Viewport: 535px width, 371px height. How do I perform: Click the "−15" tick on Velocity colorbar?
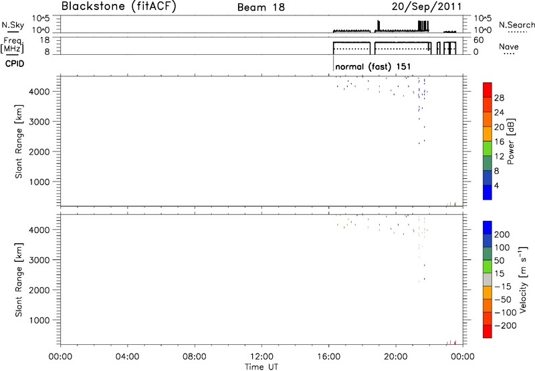[503, 287]
